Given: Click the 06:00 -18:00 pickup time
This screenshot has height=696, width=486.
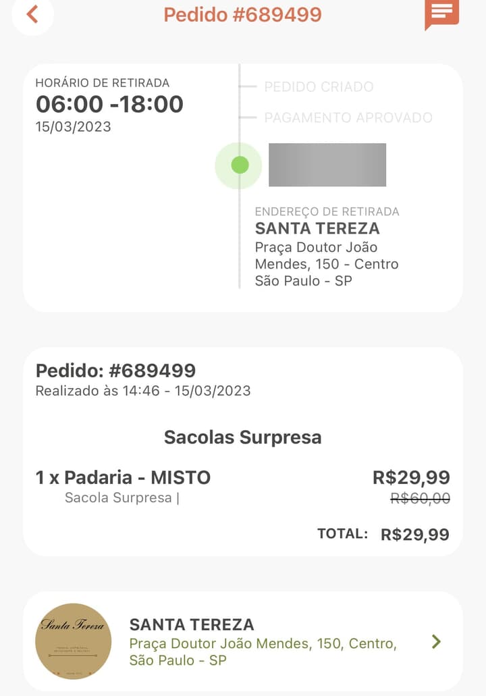Looking at the screenshot, I should (x=109, y=105).
